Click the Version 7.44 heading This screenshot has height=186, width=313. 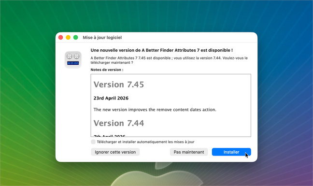(x=119, y=123)
